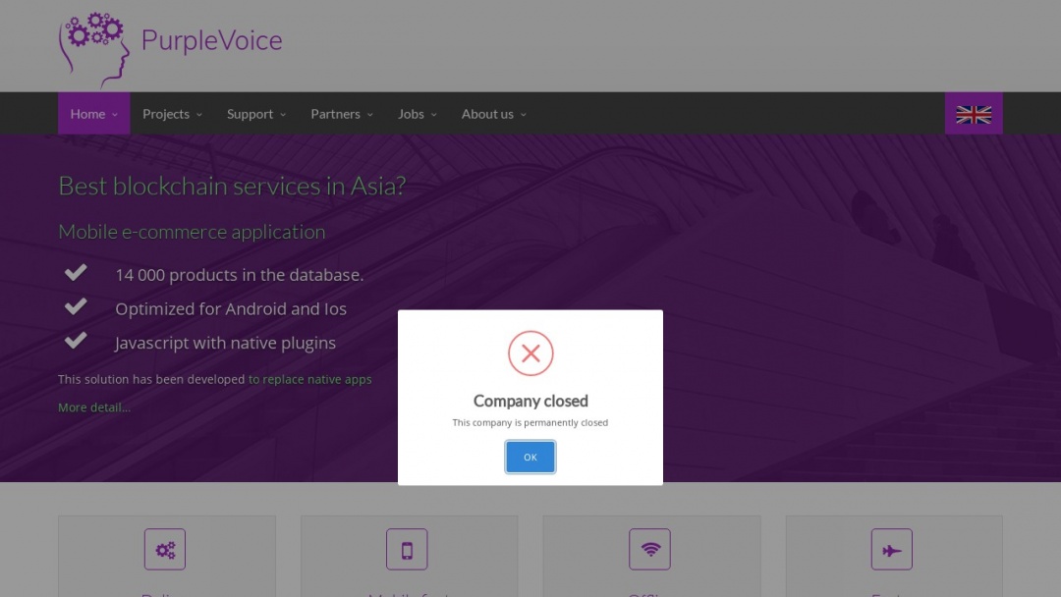Screen dimensions: 1061x597
Task: Click the gears settings icon card
Action: pos(165,549)
